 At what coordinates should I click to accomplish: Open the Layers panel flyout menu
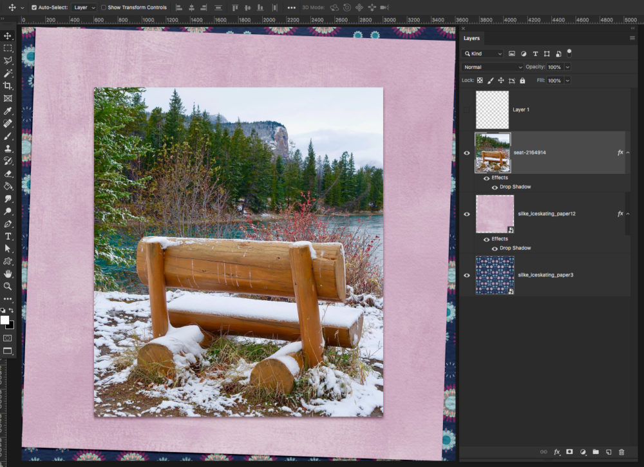632,39
